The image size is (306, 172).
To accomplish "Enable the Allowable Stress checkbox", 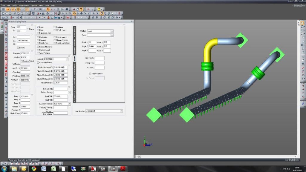I will 38,62.
